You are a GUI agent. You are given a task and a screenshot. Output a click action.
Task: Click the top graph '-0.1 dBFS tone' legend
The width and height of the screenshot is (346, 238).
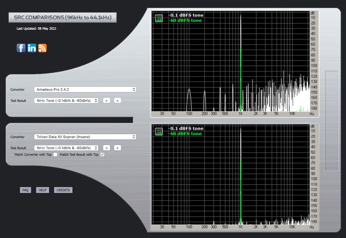pos(186,15)
